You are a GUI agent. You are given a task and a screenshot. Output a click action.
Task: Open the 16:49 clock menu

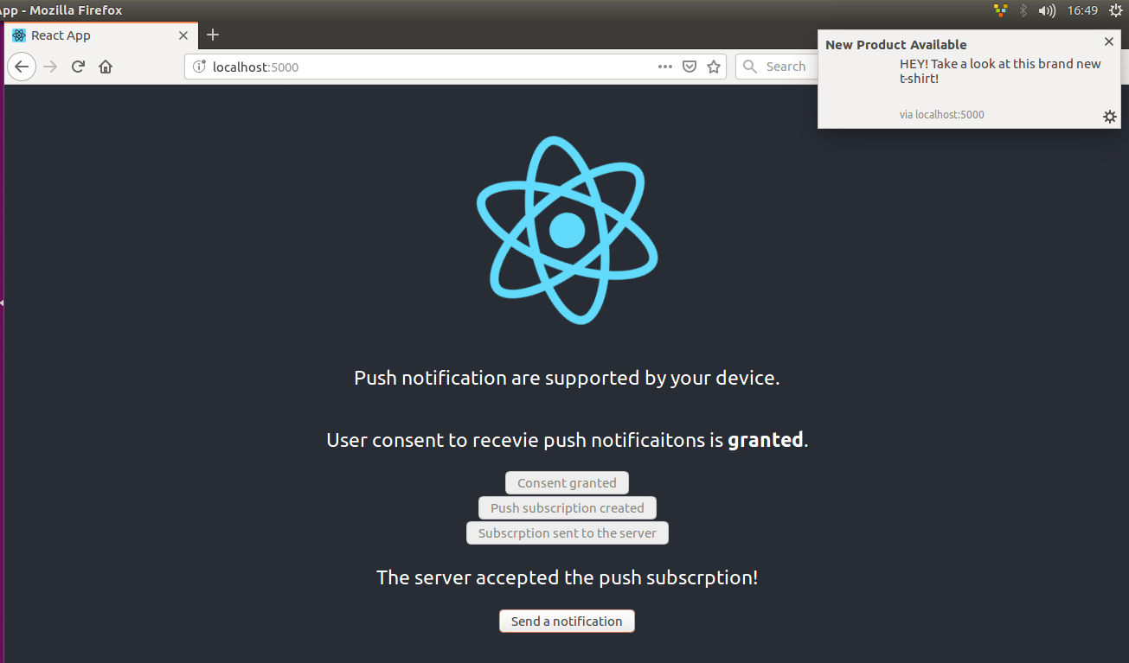click(x=1082, y=10)
